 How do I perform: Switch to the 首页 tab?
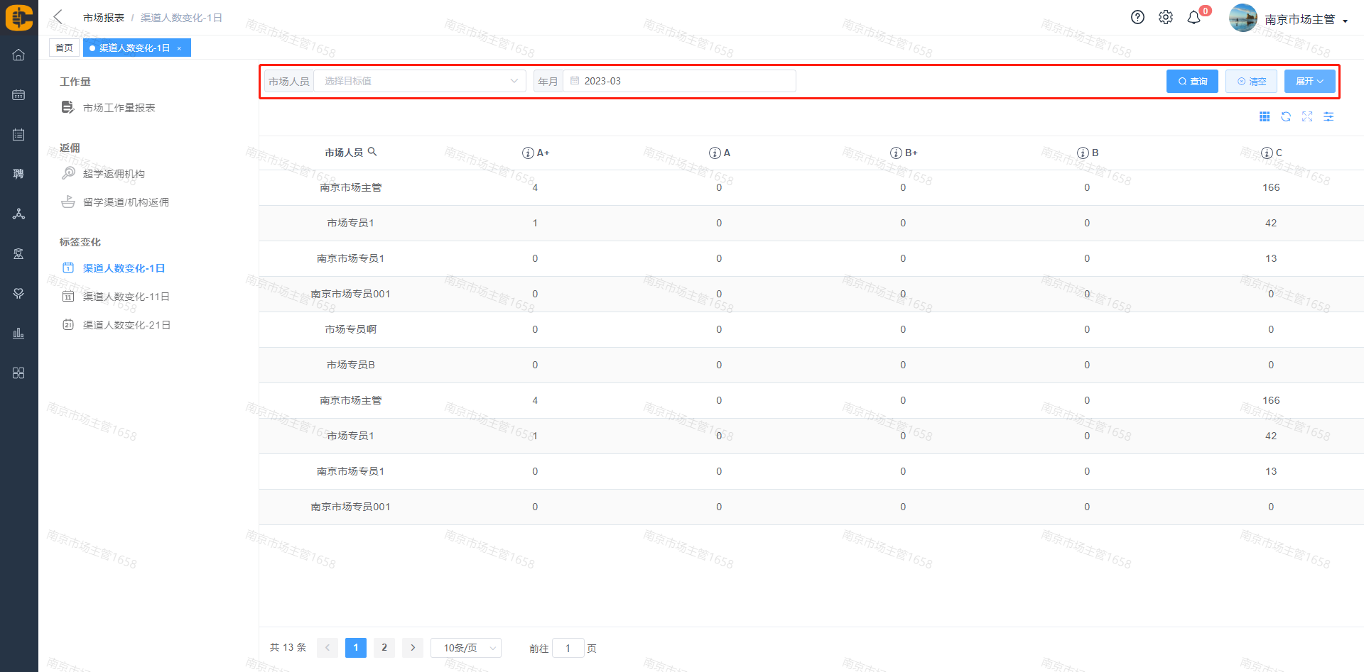(64, 48)
